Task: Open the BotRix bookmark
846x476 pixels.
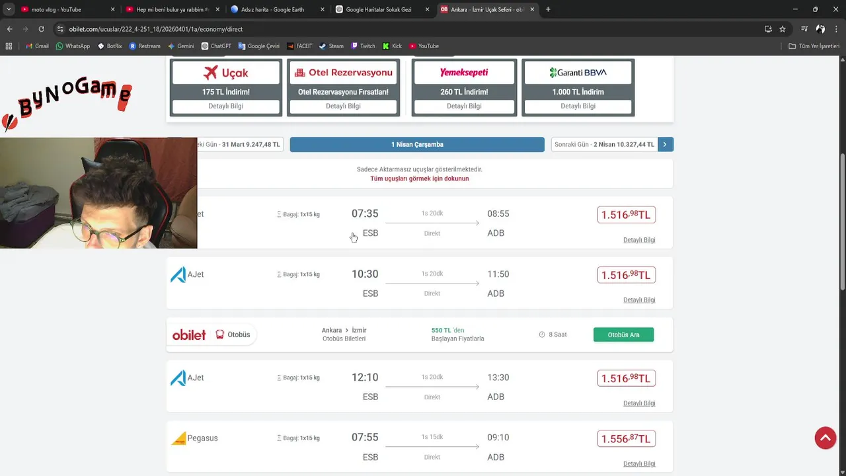Action: tap(110, 46)
